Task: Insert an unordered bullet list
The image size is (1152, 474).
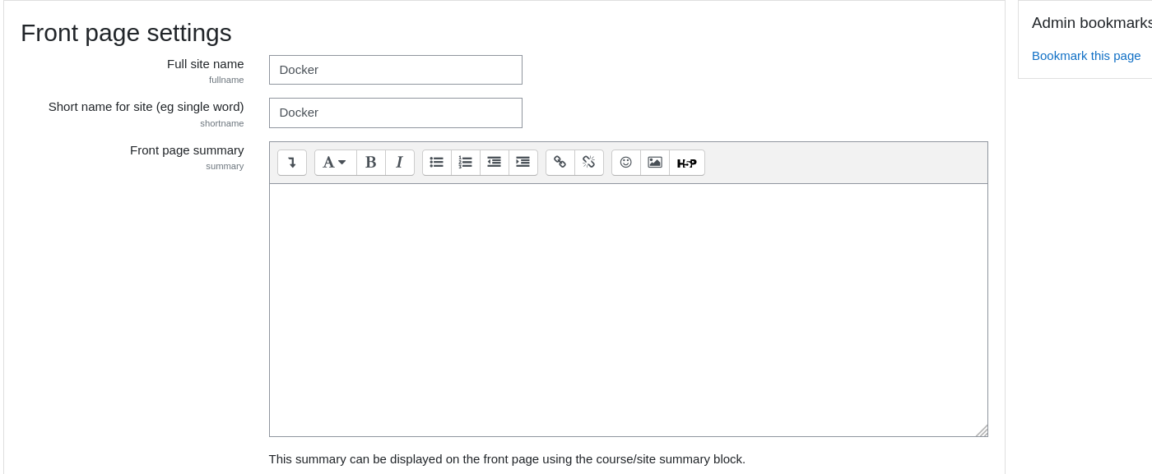Action: pyautogui.click(x=437, y=163)
